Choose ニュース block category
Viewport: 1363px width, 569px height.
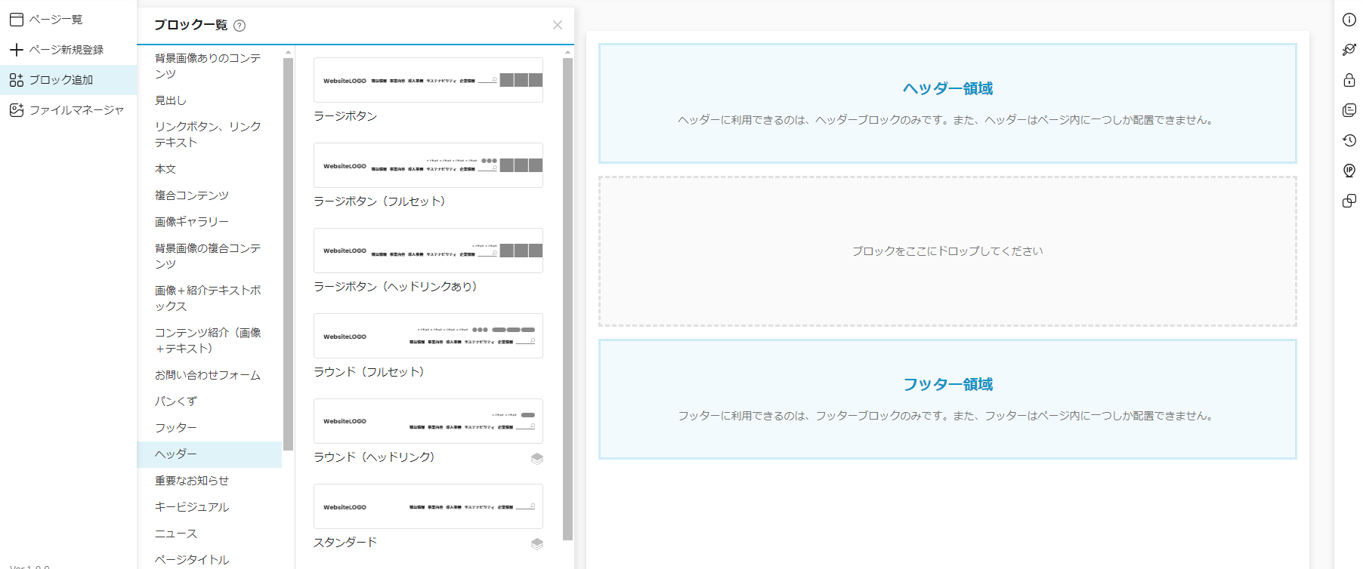[x=209, y=534]
